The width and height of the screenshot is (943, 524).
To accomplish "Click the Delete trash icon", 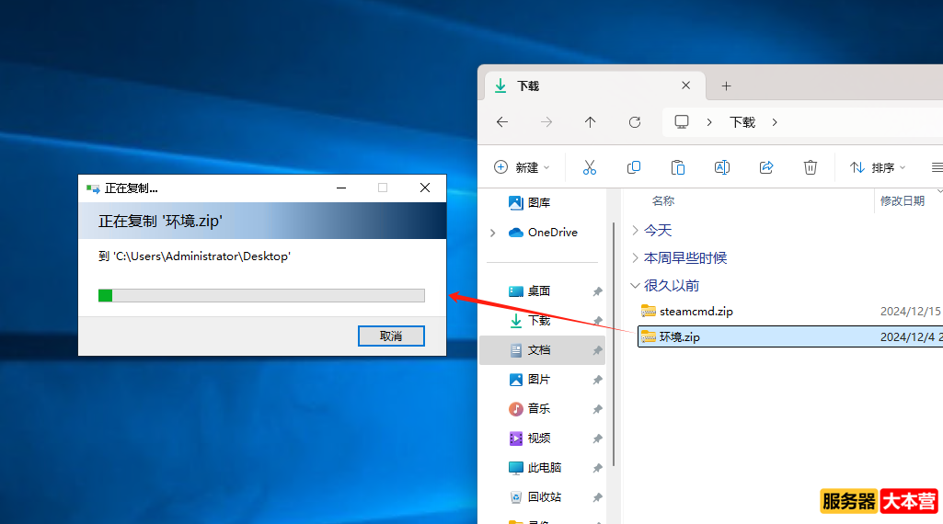I will tap(811, 167).
